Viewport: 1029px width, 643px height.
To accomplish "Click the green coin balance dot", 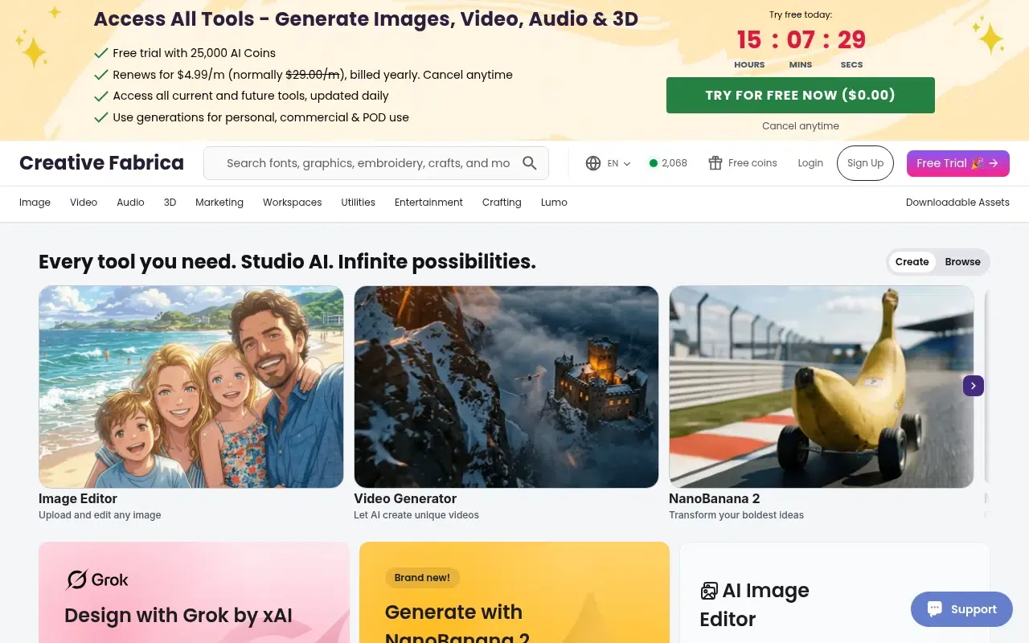I will click(x=654, y=163).
